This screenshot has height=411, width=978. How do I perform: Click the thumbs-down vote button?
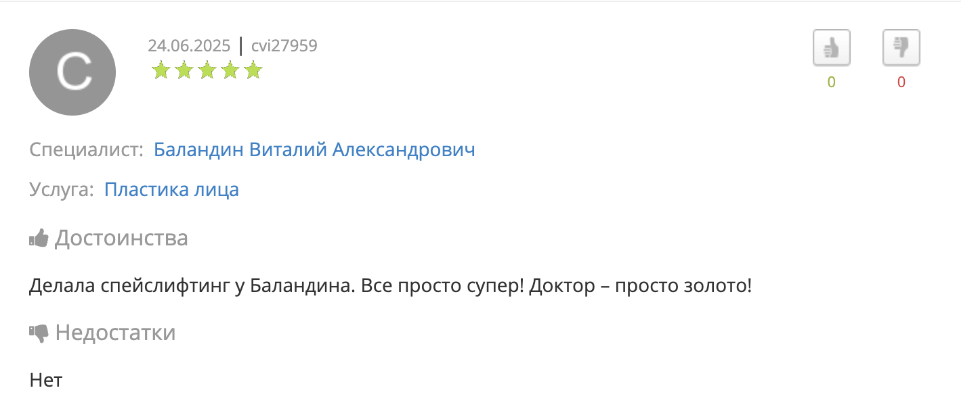click(x=901, y=48)
